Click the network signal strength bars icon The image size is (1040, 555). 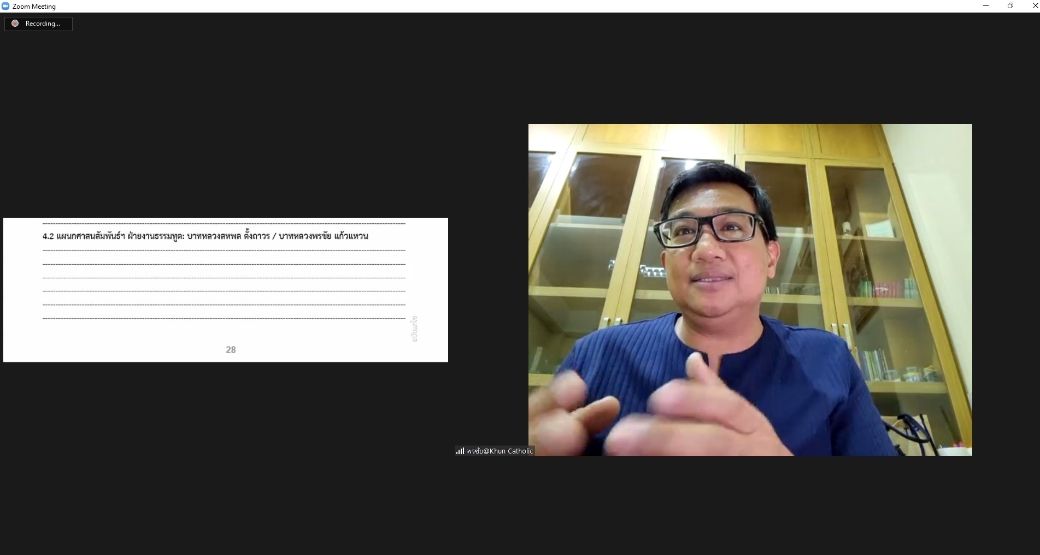pos(460,451)
